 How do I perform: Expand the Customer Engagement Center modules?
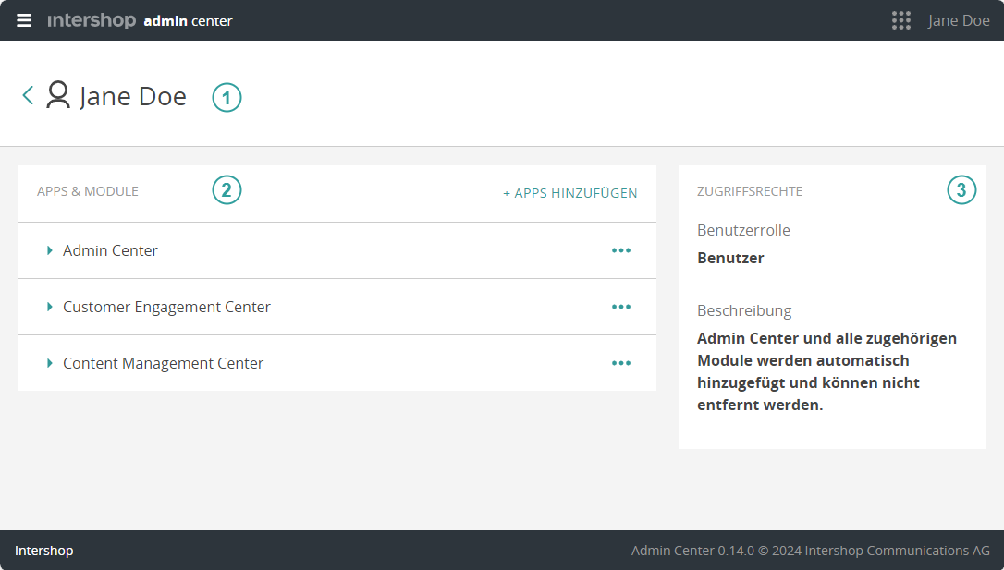50,307
